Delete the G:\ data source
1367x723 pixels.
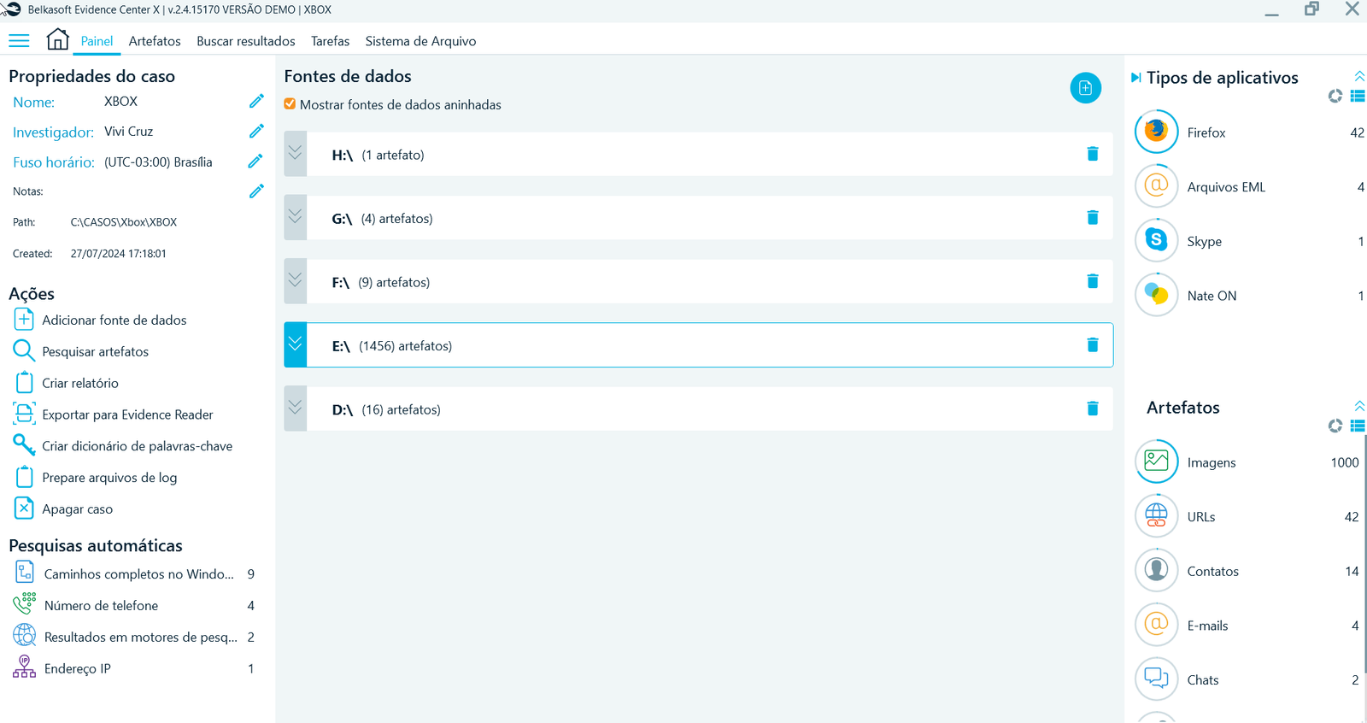coord(1092,217)
